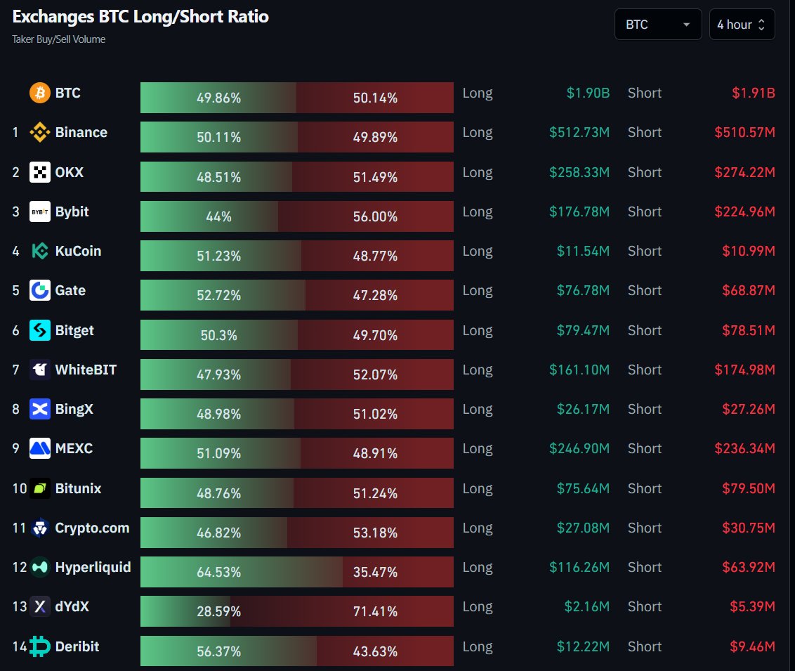Click the Deribit logo icon
The width and height of the screenshot is (795, 671).
[39, 646]
